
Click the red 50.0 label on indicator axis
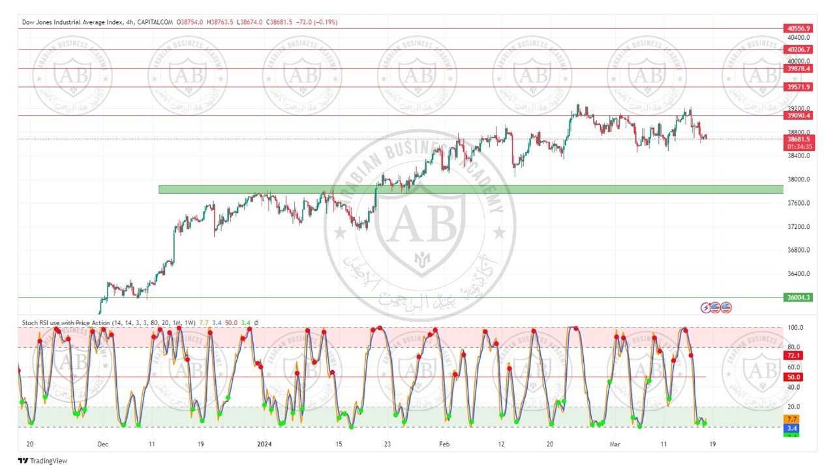coord(793,377)
